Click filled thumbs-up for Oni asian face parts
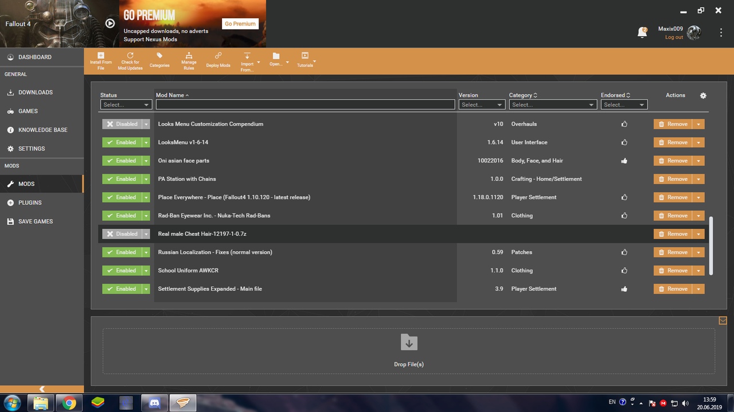 624,161
